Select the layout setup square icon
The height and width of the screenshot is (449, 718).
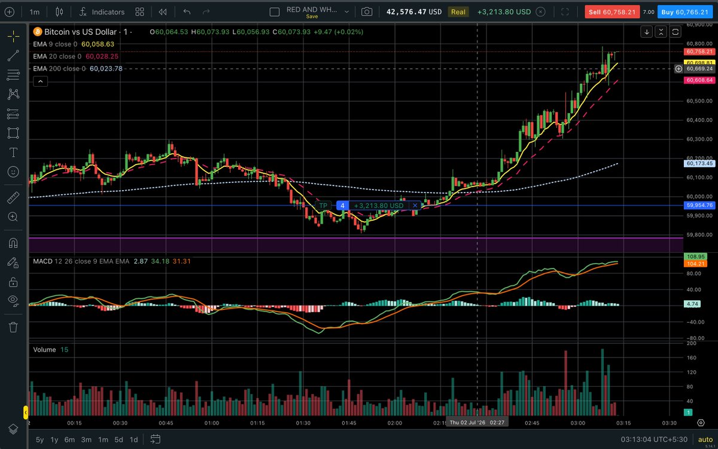click(x=275, y=12)
